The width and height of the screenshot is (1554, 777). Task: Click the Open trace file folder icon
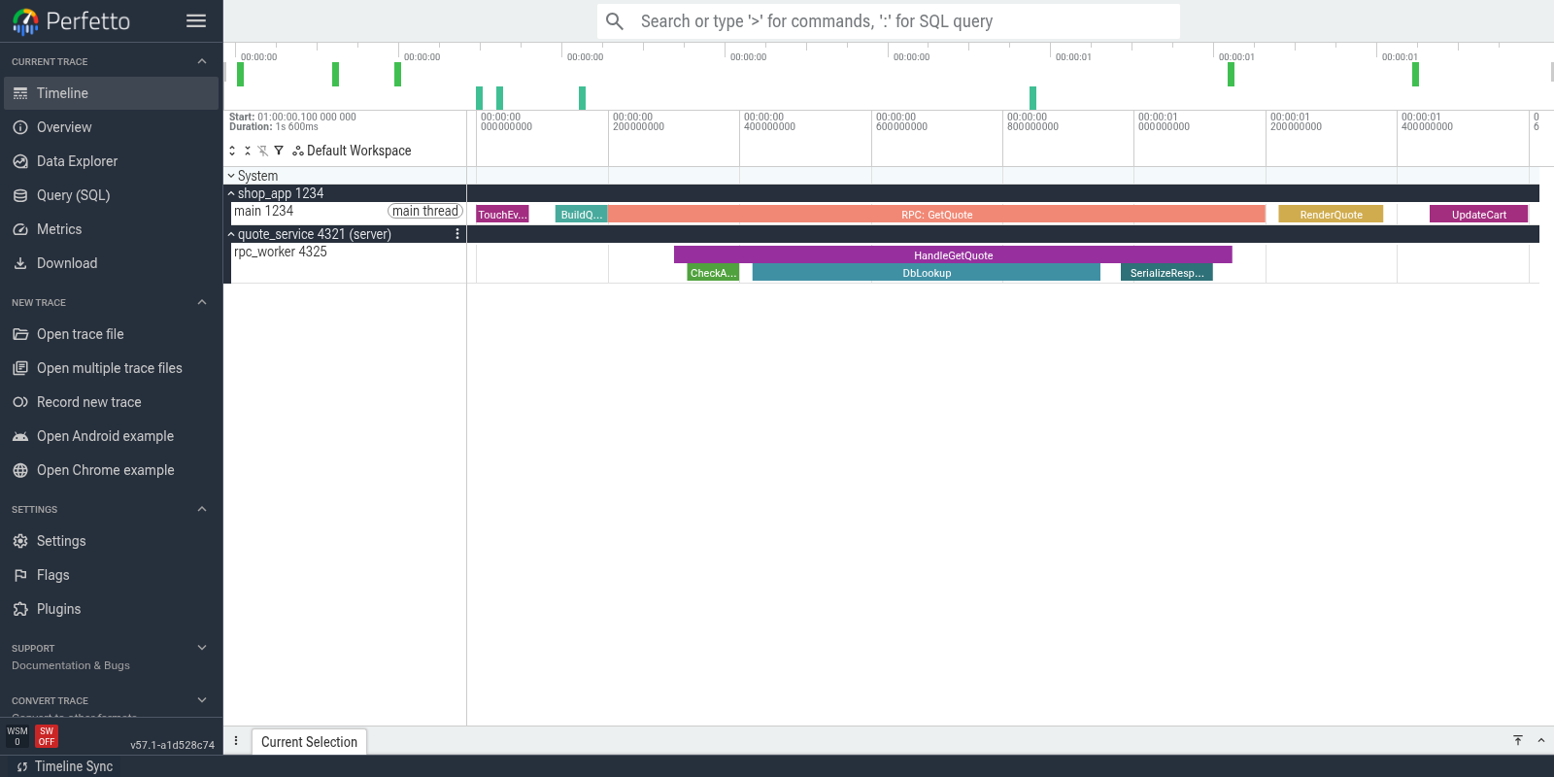(x=20, y=334)
